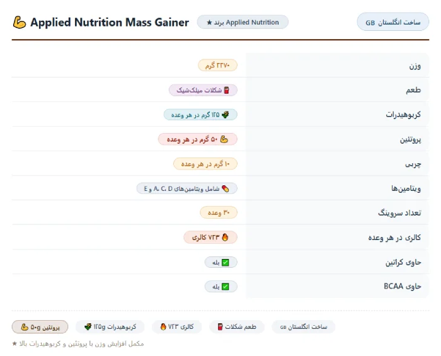Click the ساخت انگلستان tag in bottom row
441x356 pixels.
pyautogui.click(x=304, y=327)
